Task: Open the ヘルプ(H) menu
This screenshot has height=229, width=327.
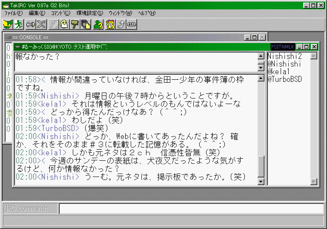Action: pyautogui.click(x=147, y=13)
